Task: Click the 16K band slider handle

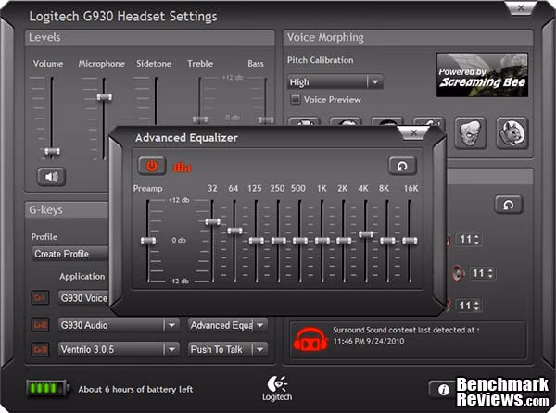Action: [x=410, y=241]
